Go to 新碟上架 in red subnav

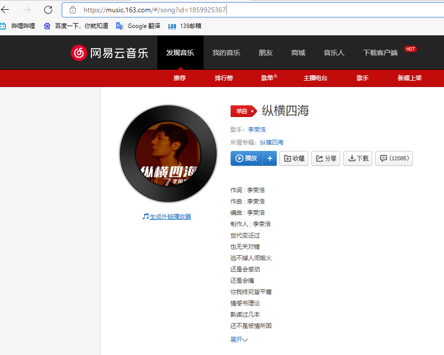pos(410,78)
